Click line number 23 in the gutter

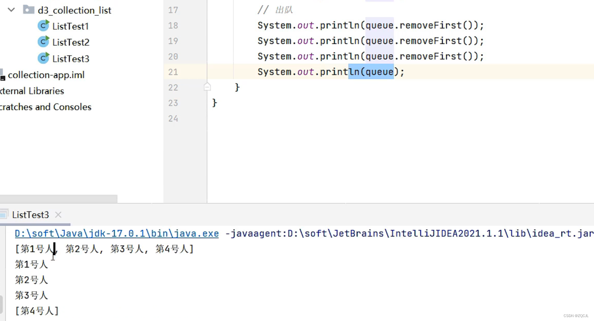pos(173,103)
